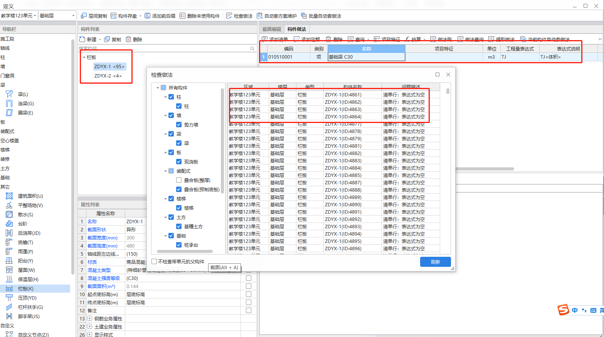Select 脚手架(JS) in the navigation bar
The width and height of the screenshot is (604, 337).
(29, 316)
